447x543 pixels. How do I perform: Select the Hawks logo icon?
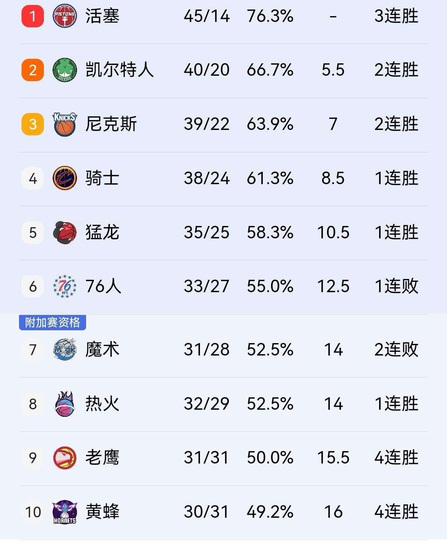tap(64, 458)
